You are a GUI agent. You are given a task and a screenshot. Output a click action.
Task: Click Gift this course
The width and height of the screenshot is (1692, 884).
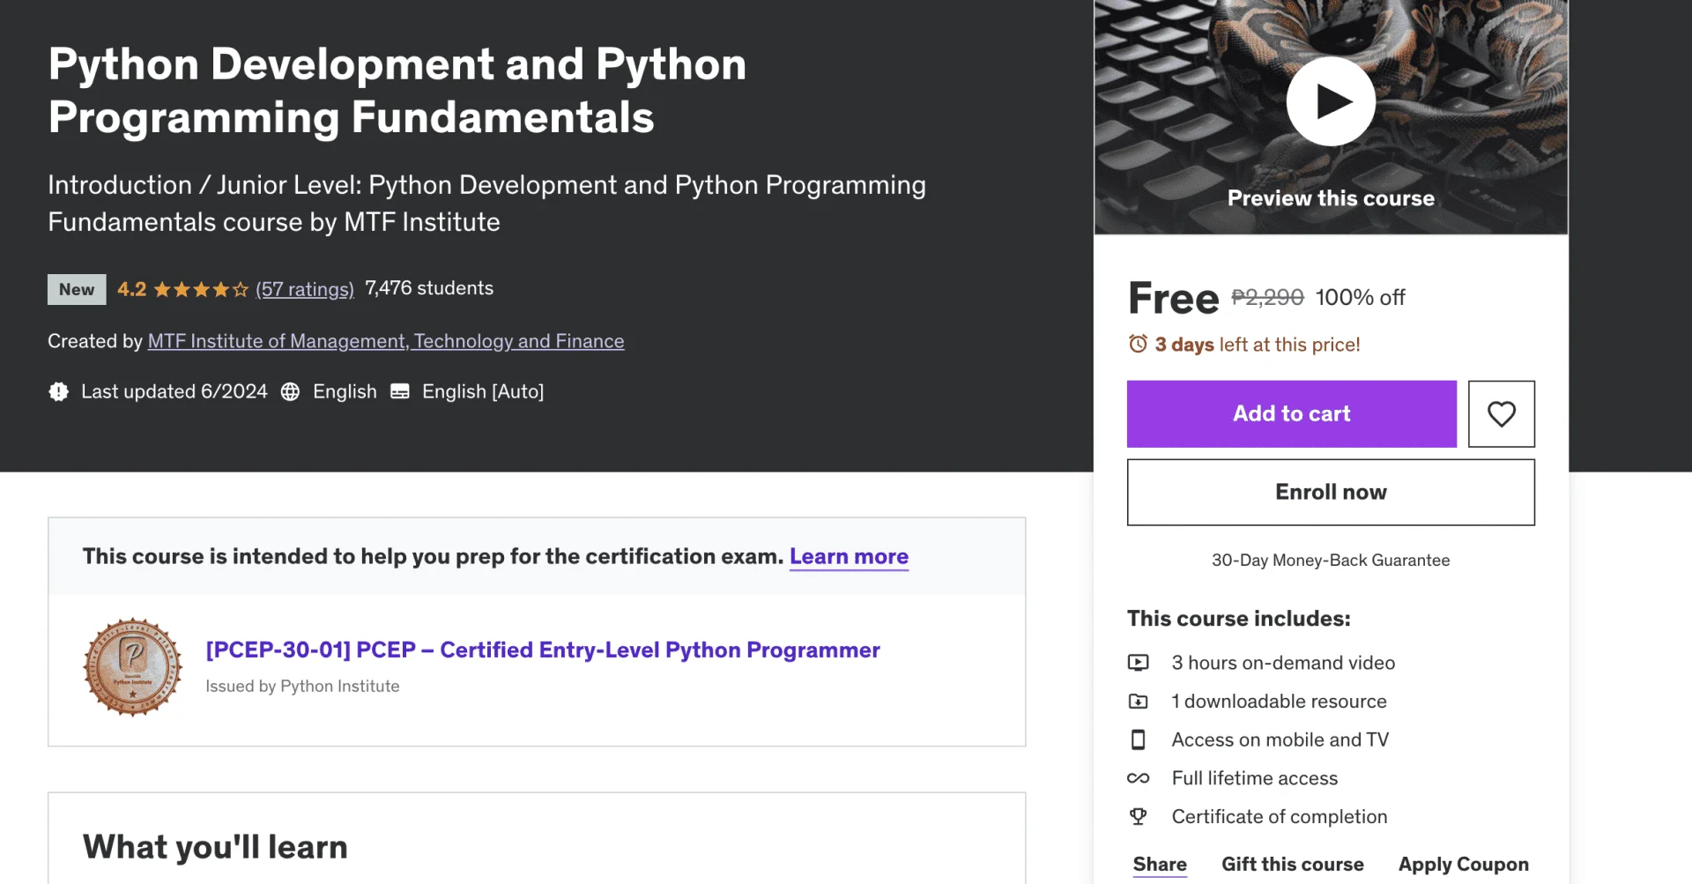coord(1293,864)
